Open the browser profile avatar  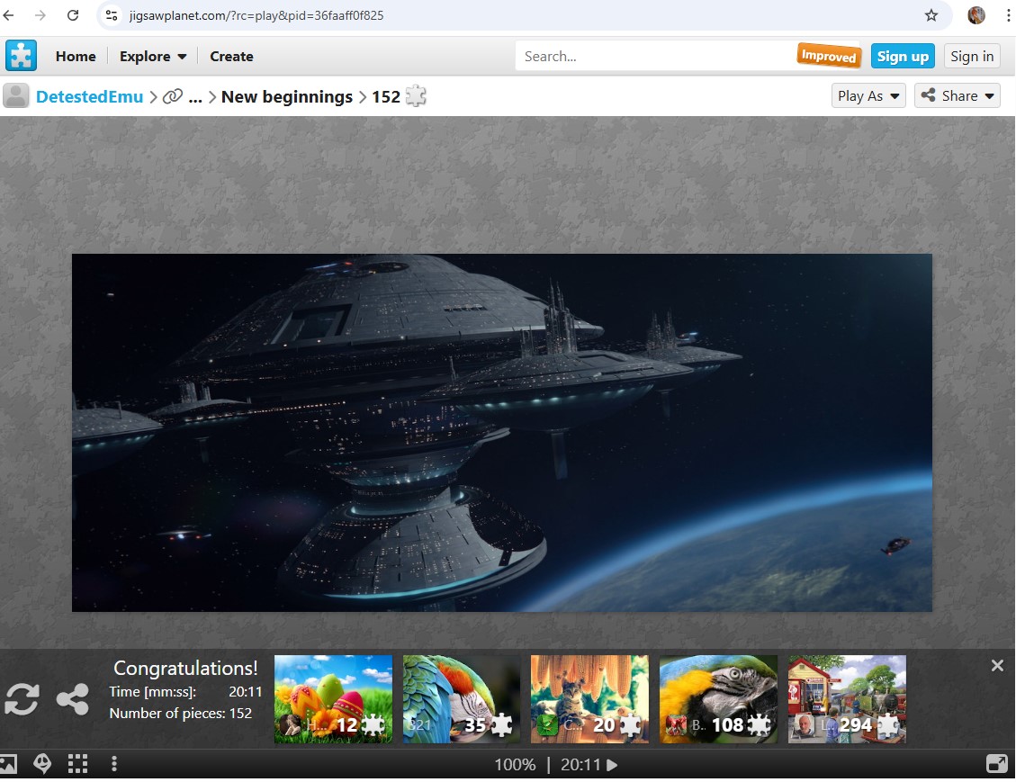pyautogui.click(x=976, y=15)
